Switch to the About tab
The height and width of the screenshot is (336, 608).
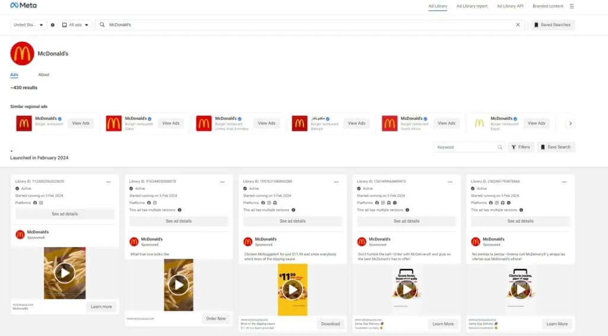point(44,74)
